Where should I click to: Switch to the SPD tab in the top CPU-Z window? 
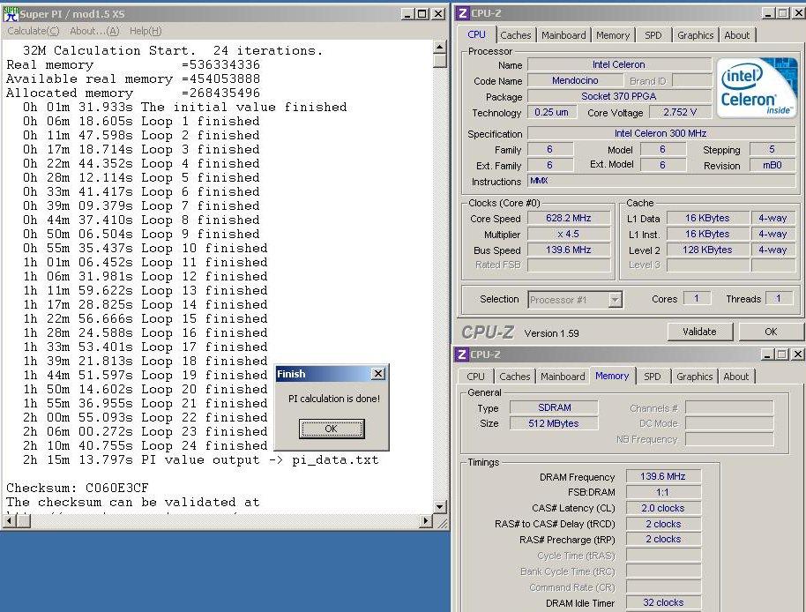pos(653,35)
